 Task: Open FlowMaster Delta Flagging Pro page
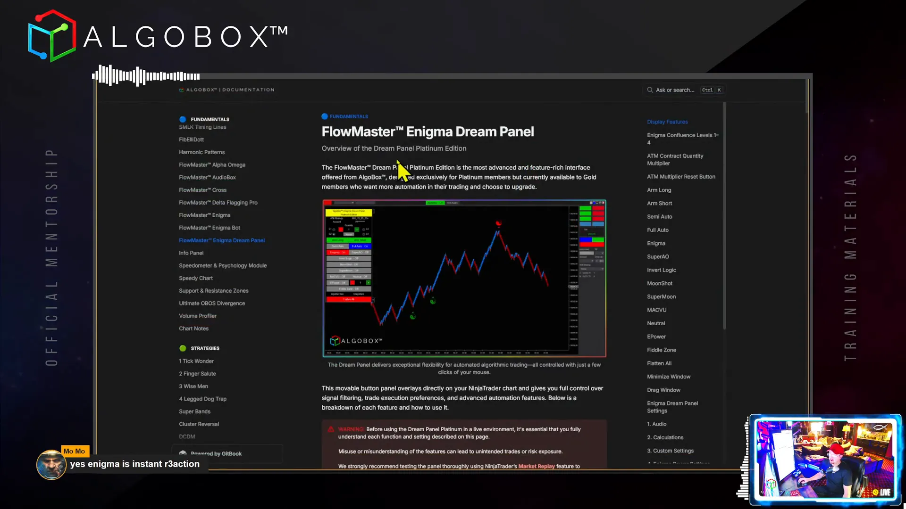pos(218,203)
